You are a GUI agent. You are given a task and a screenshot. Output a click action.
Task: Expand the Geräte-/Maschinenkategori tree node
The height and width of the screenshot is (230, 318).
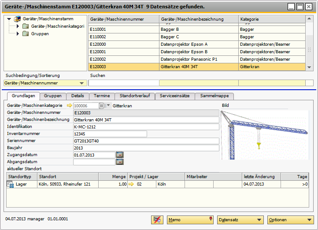[x=18, y=26]
